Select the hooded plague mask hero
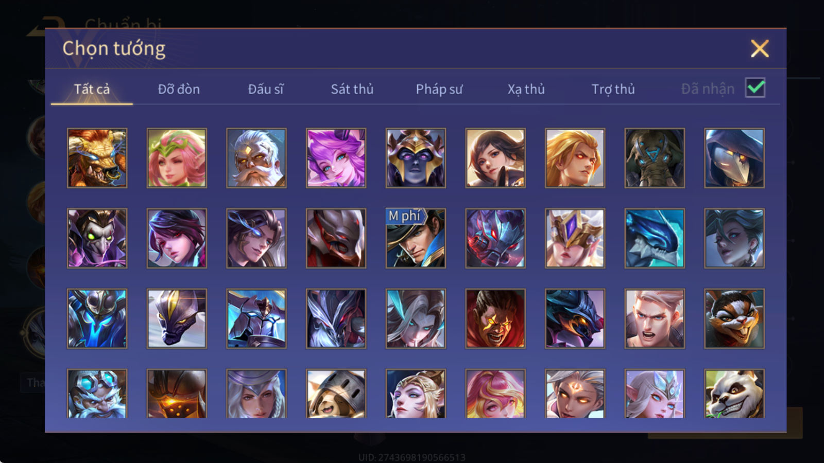The width and height of the screenshot is (824, 463). pyautogui.click(x=734, y=158)
